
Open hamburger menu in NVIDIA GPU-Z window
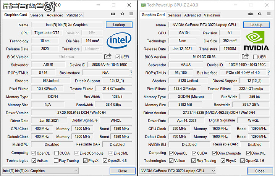(269, 14)
